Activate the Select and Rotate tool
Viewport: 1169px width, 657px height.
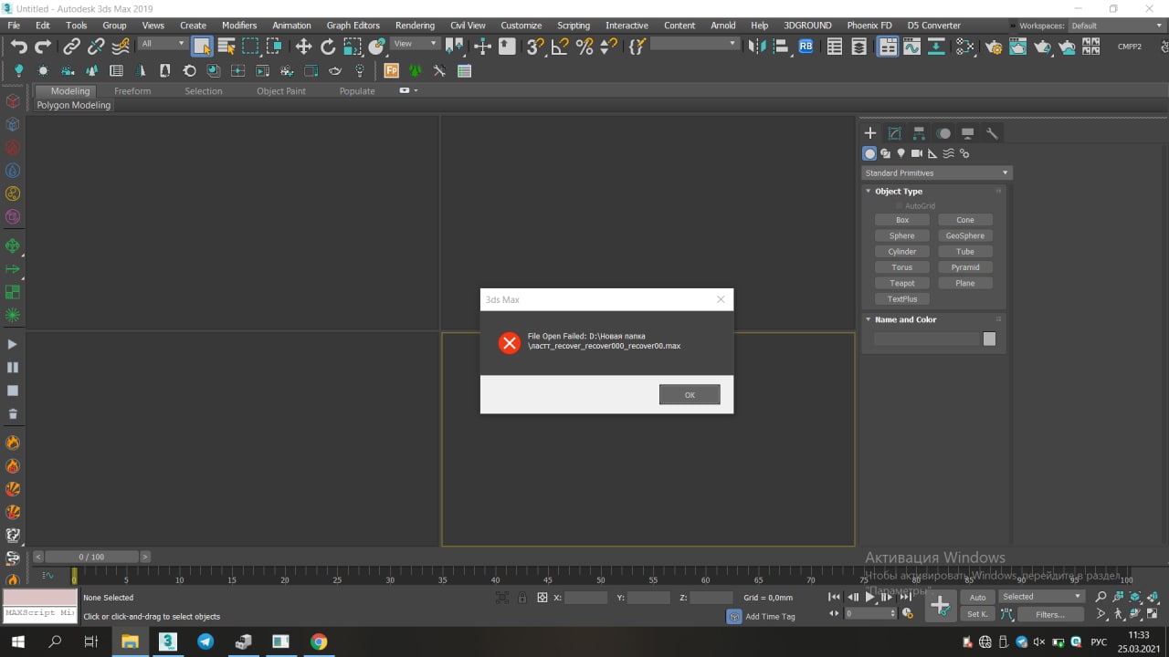pyautogui.click(x=328, y=46)
